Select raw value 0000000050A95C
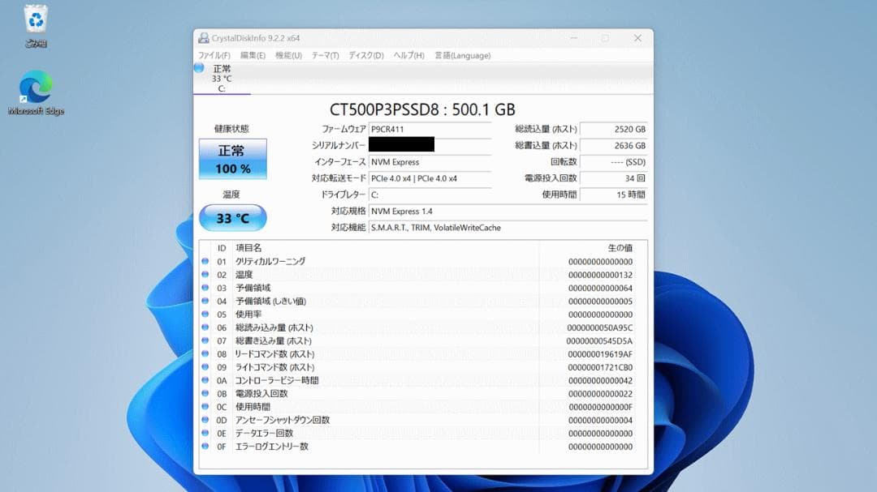The image size is (877, 492). 600,327
